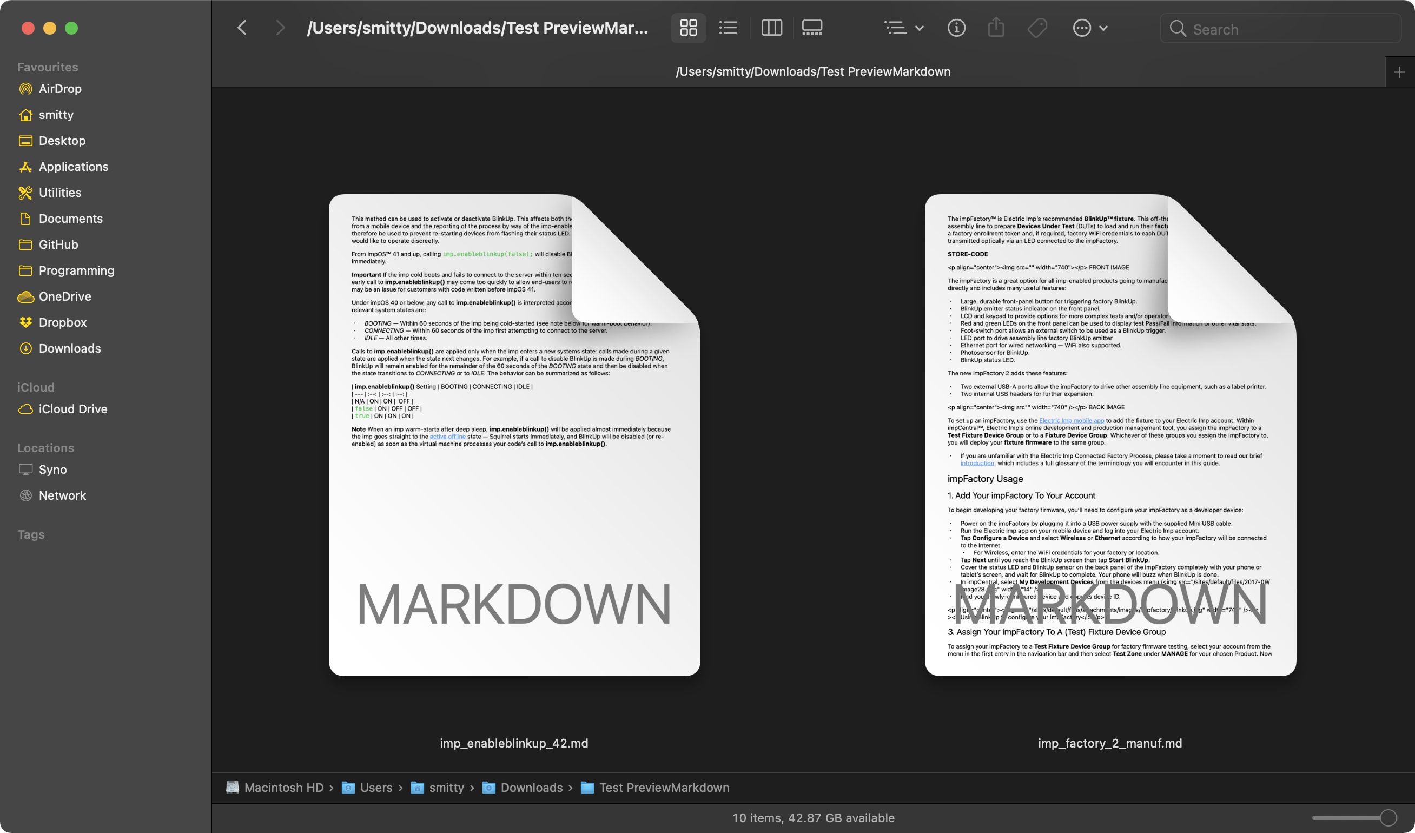Open AirDrop in the sidebar
This screenshot has height=833, width=1415.
(59, 89)
